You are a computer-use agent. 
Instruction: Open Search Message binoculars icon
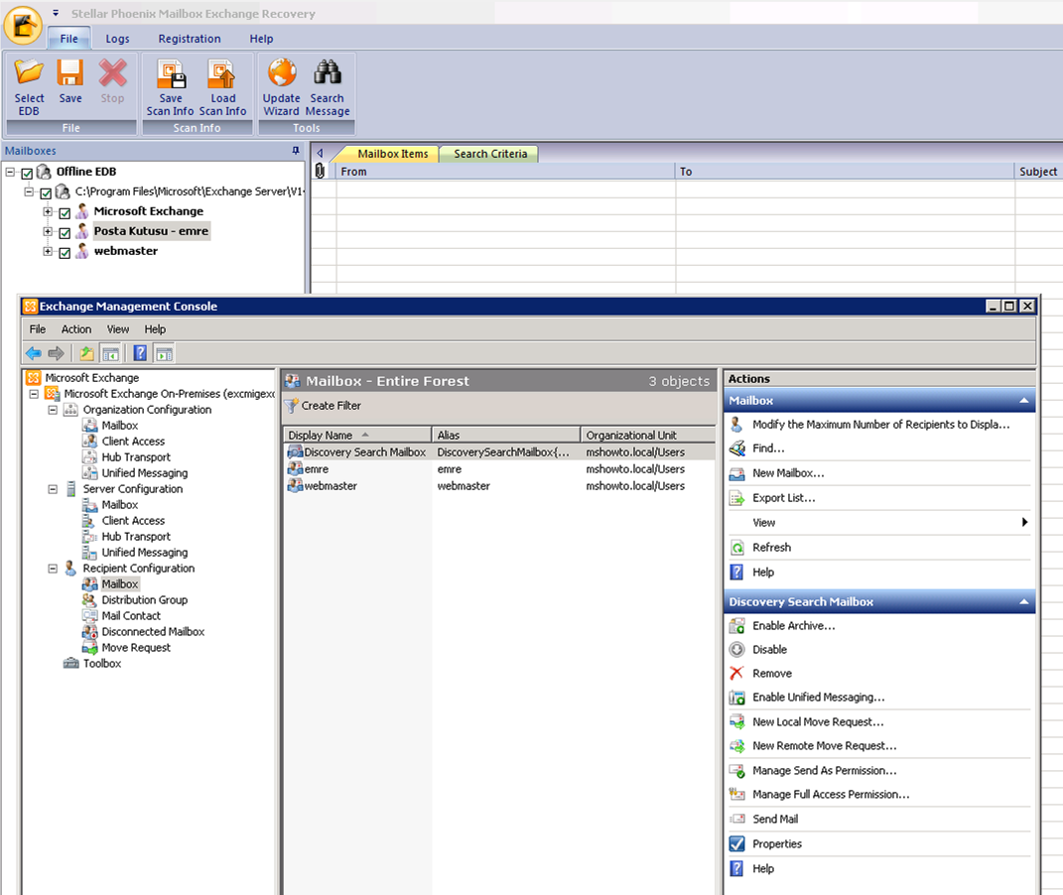[x=328, y=72]
